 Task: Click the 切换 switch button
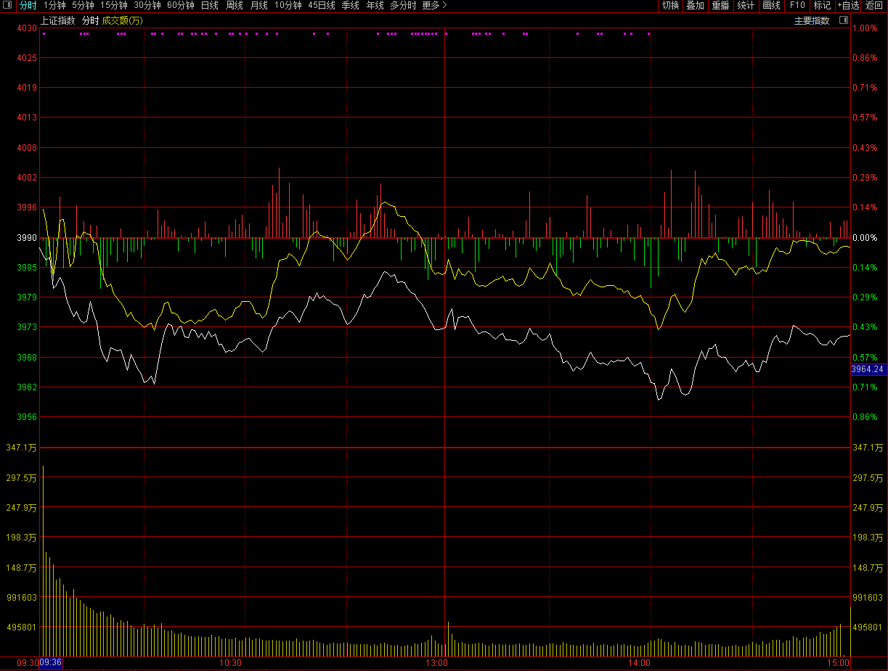[670, 5]
